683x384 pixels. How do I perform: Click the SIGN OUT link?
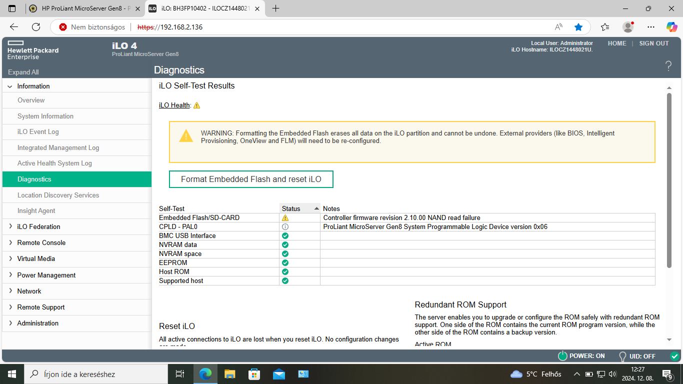[654, 43]
